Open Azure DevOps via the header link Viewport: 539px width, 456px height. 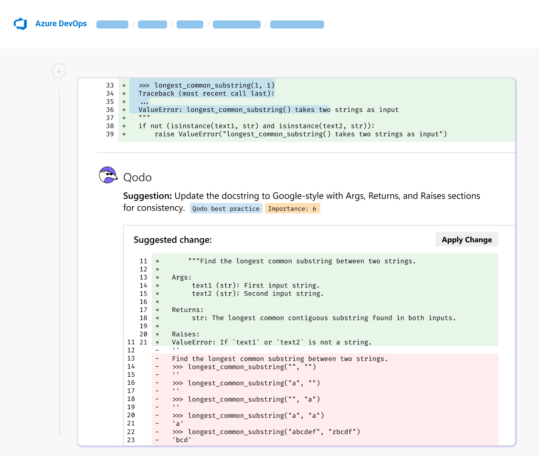point(60,24)
